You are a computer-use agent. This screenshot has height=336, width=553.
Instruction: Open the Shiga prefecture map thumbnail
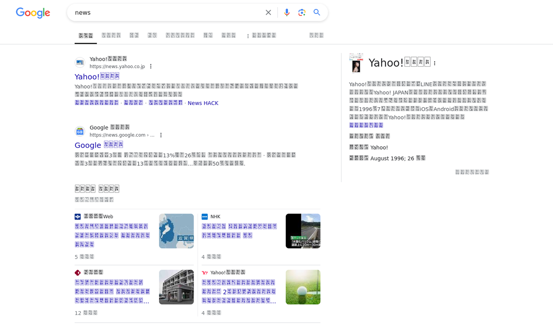tap(176, 231)
